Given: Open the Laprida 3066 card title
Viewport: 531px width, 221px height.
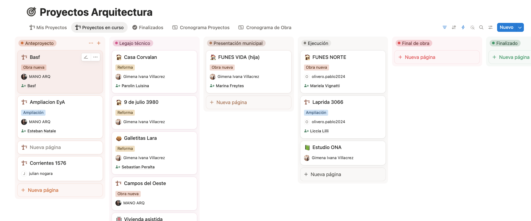Looking at the screenshot, I should [328, 102].
